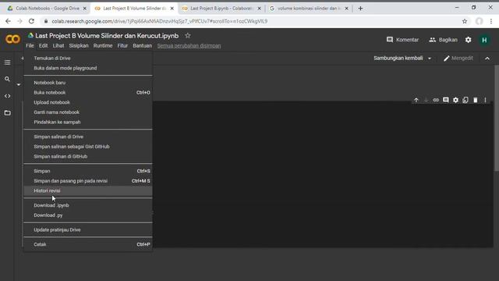499x281 pixels.
Task: Open cell settings gear icon
Action: [455, 100]
